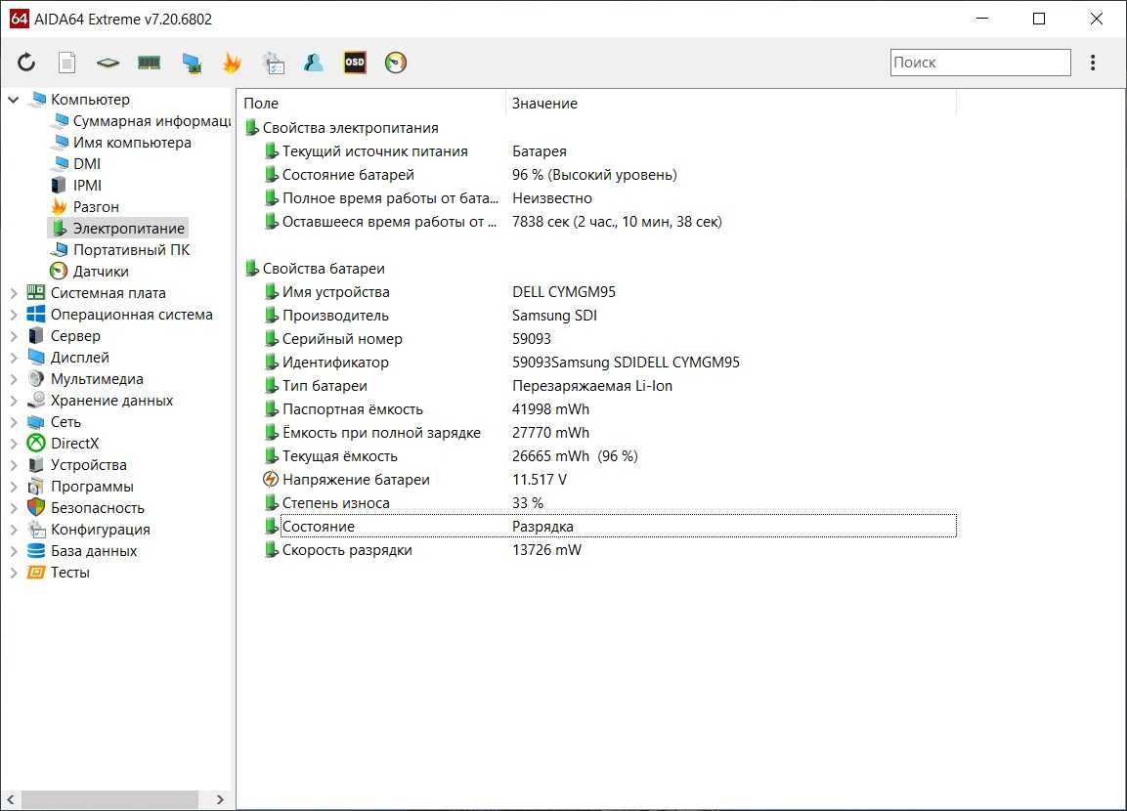1127x811 pixels.
Task: Select the Паспортная ёмкость row
Action: point(610,409)
